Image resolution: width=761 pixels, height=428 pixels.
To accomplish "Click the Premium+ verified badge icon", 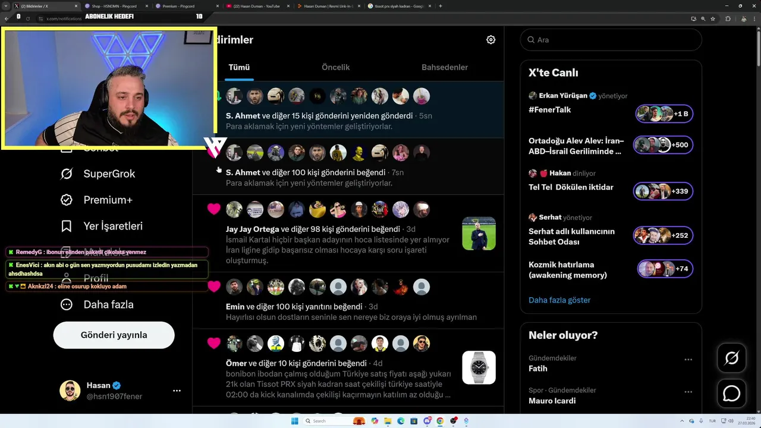I will [x=67, y=200].
